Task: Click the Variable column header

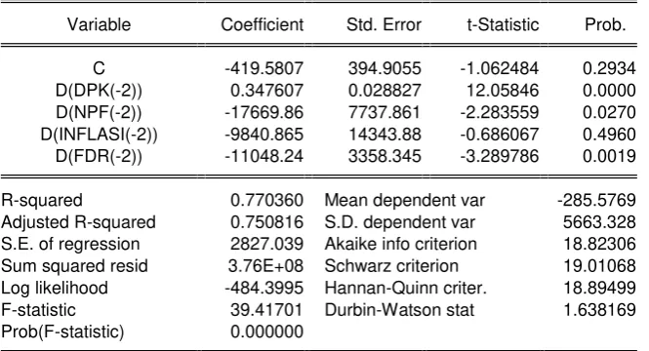Action: point(99,24)
